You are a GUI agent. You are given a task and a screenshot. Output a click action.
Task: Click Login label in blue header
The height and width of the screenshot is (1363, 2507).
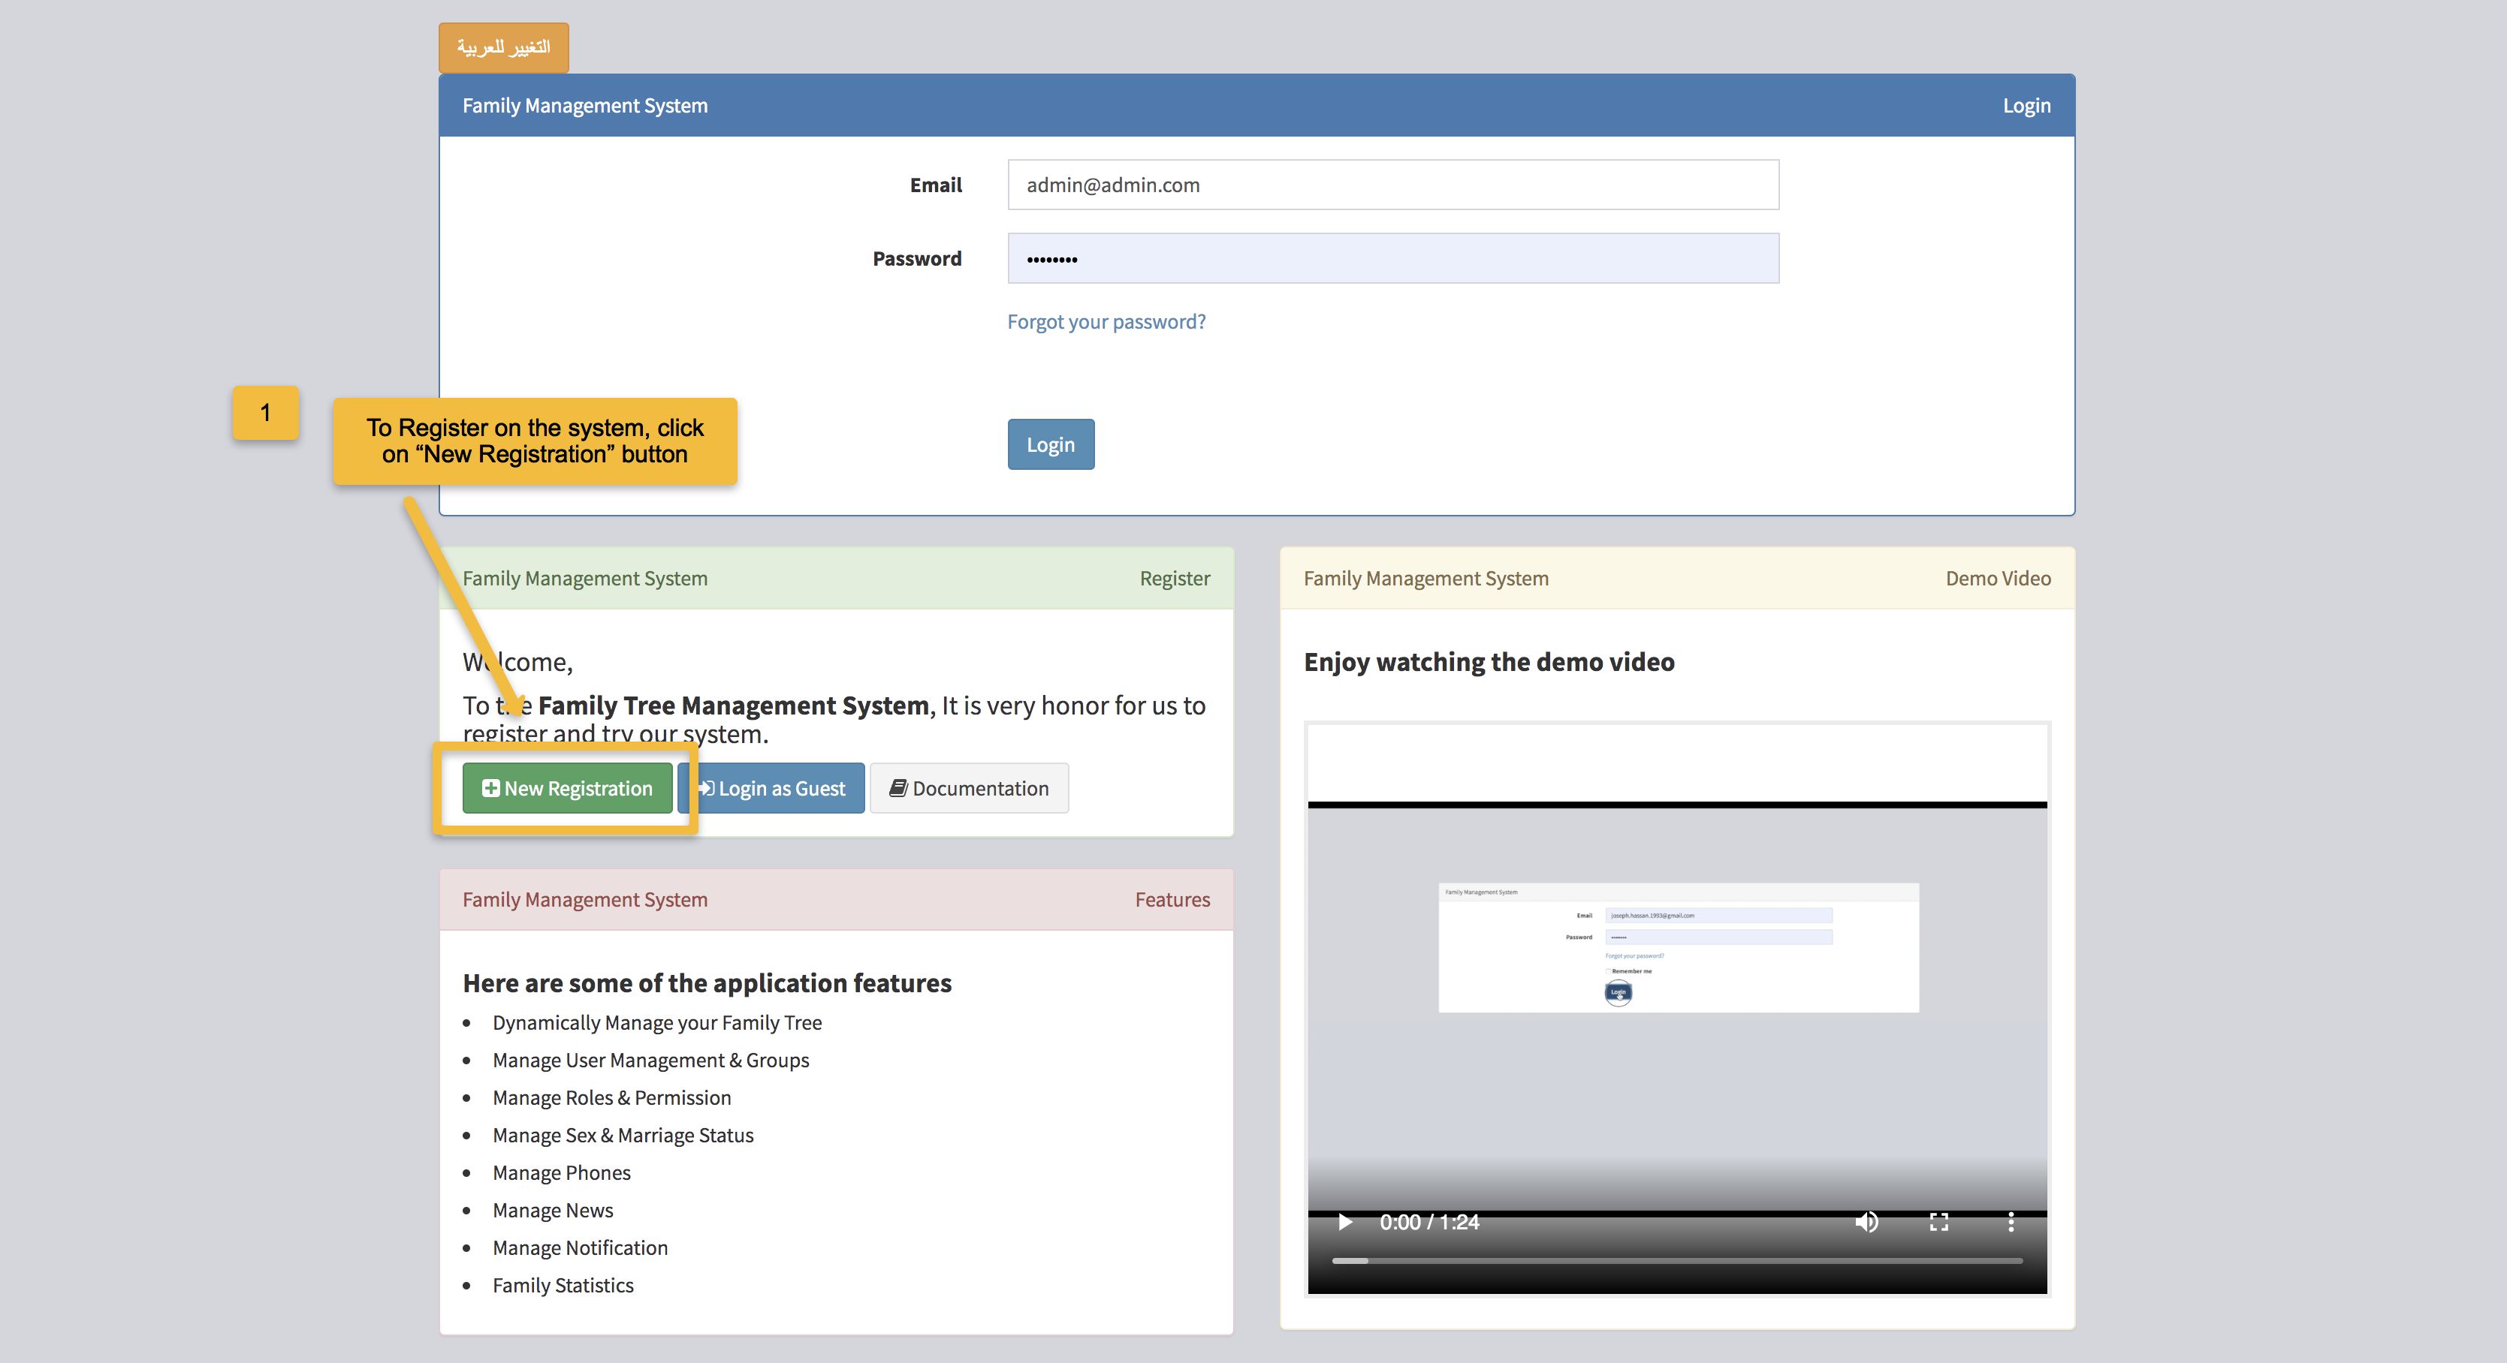click(2026, 106)
